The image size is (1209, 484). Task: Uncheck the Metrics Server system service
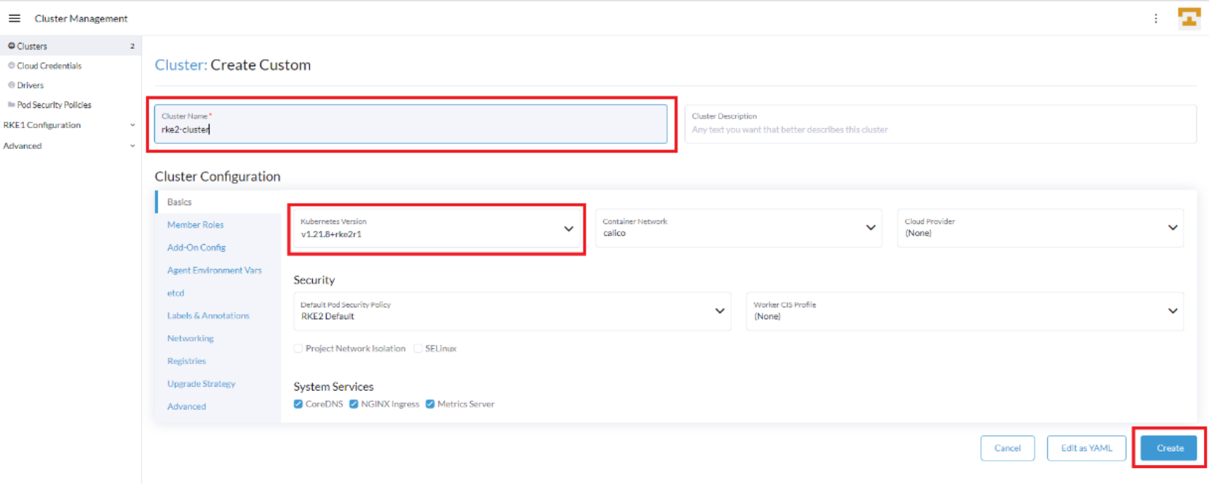(430, 404)
